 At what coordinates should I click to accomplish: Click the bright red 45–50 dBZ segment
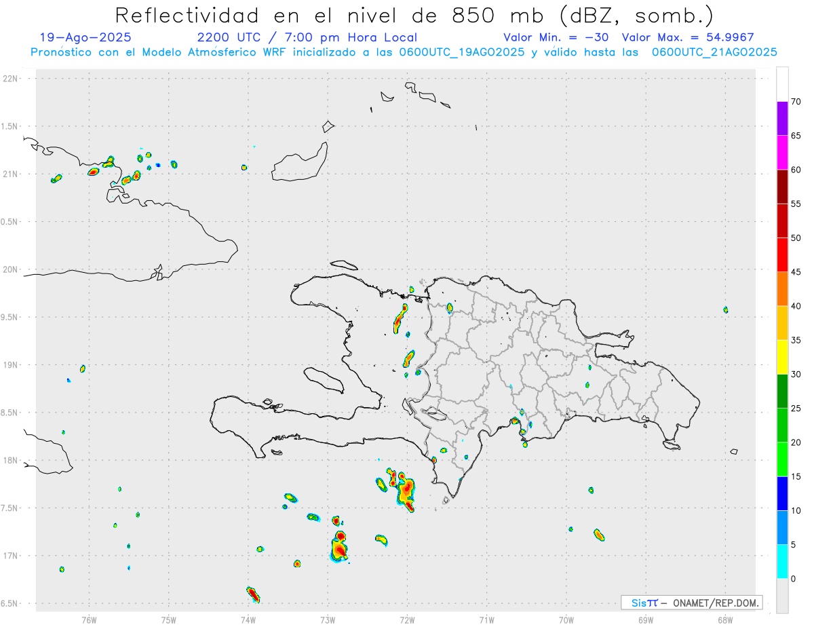(x=782, y=255)
